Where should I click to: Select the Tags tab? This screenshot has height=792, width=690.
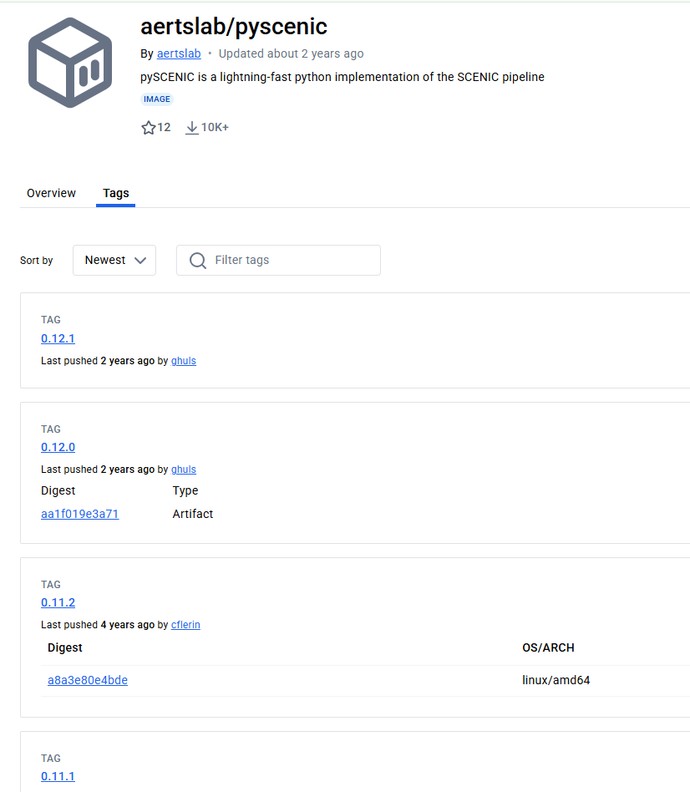tap(115, 193)
